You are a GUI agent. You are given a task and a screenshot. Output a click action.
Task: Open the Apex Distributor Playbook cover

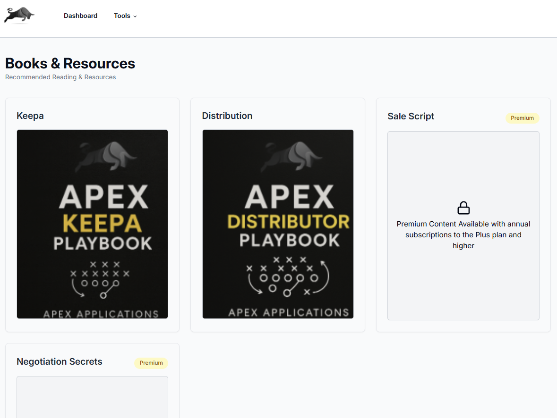point(278,224)
